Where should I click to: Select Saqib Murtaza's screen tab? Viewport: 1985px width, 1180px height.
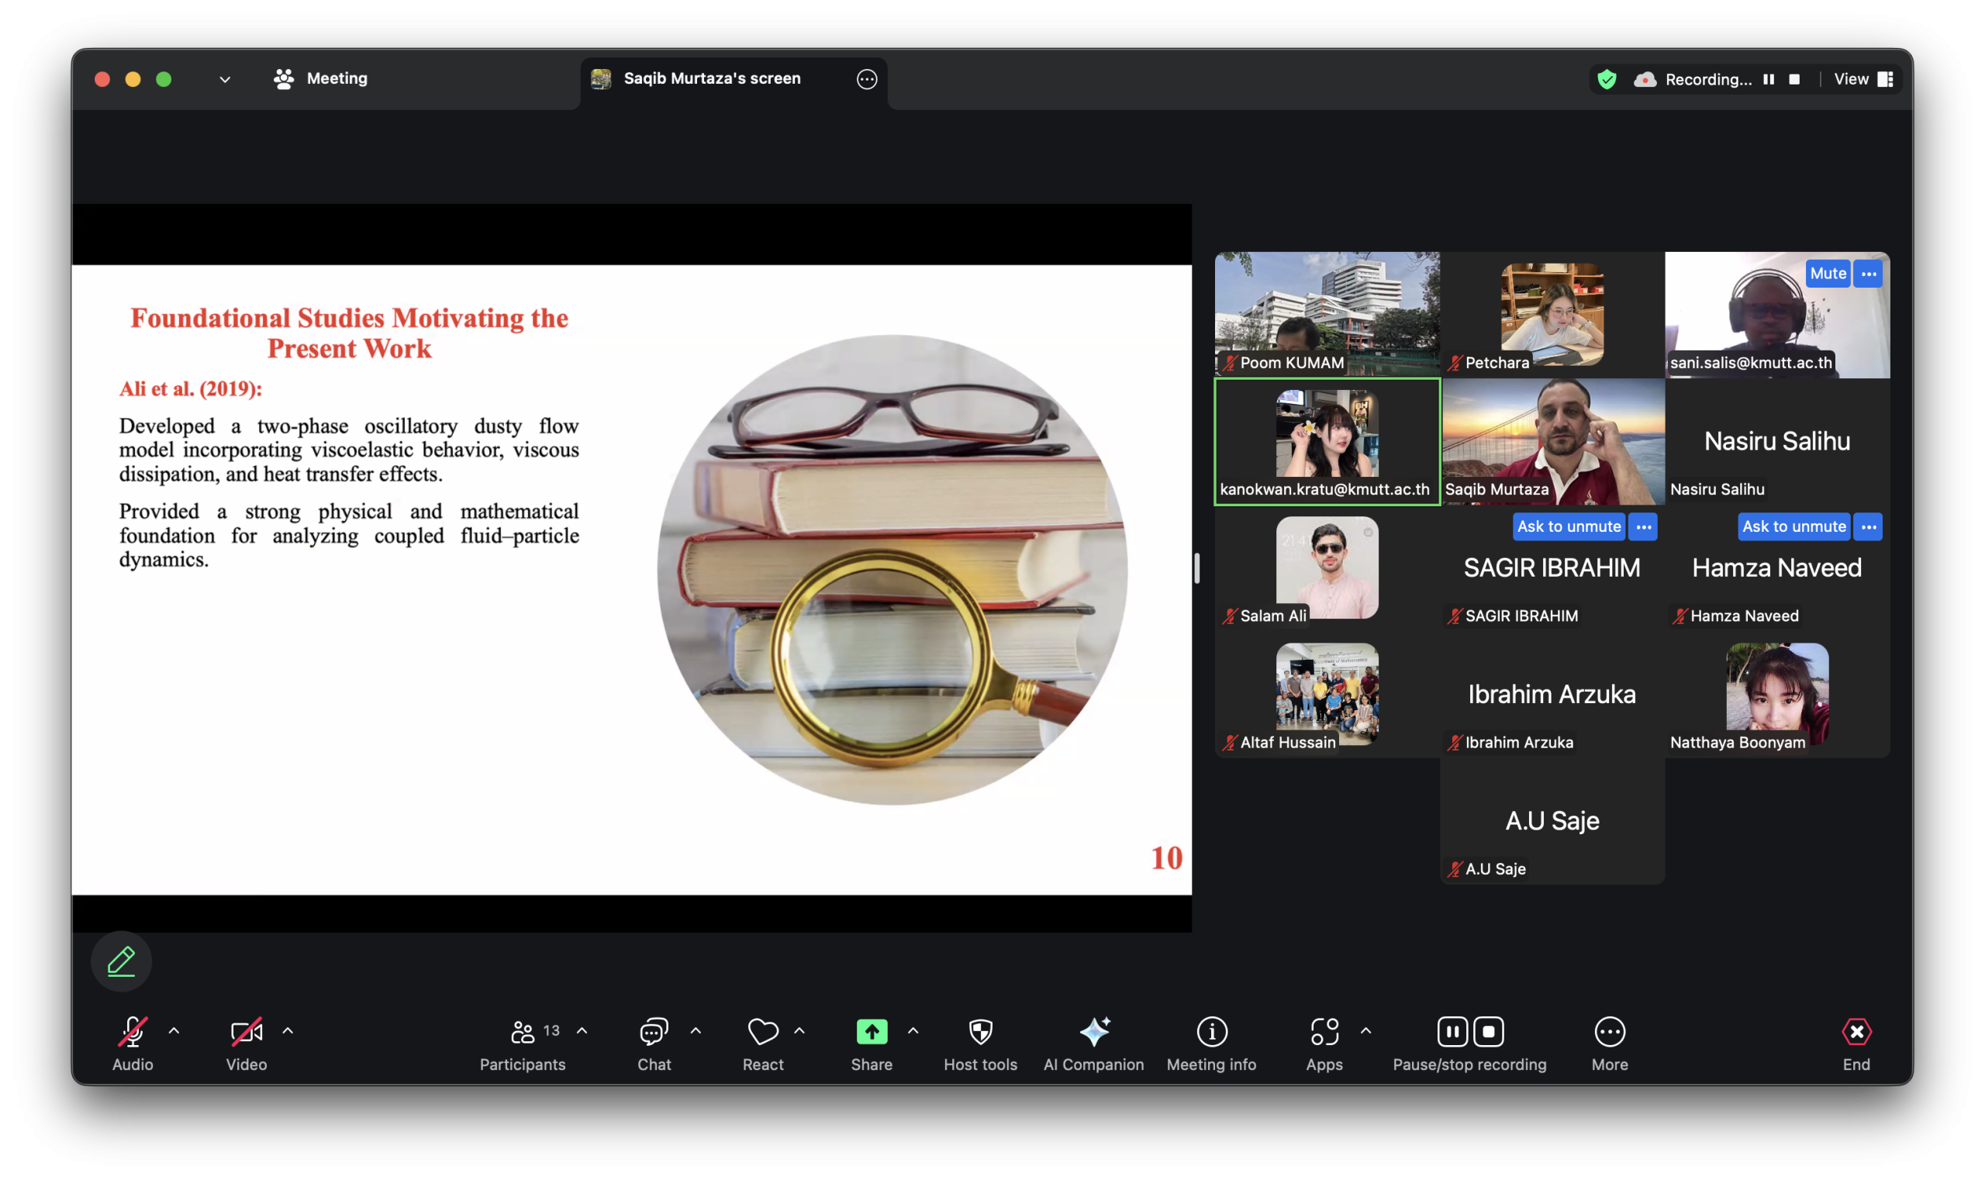(x=711, y=79)
